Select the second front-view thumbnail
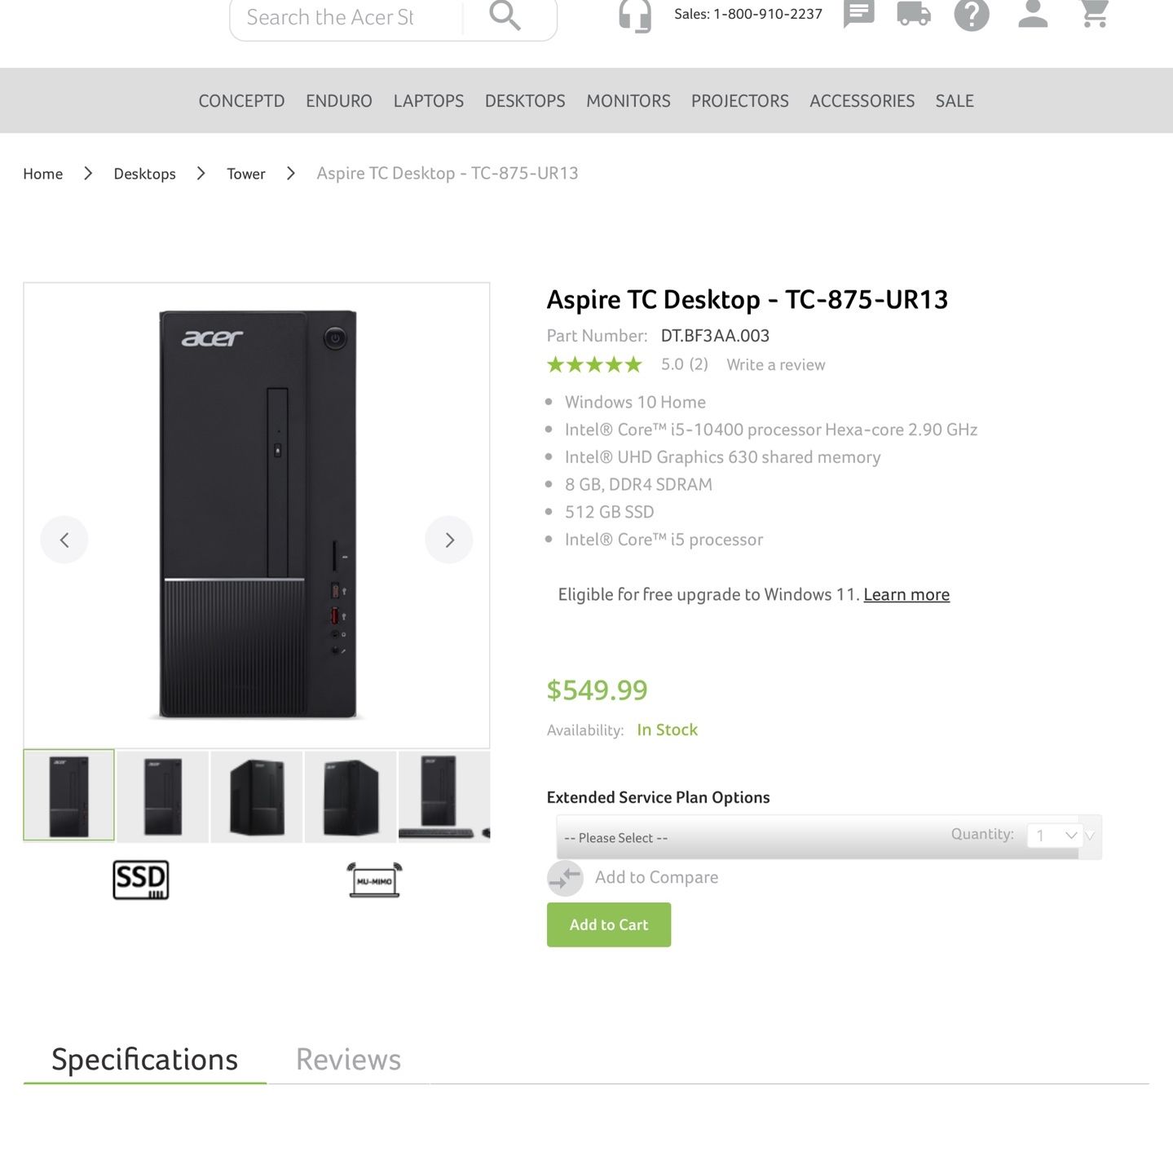The image size is (1173, 1173). pyautogui.click(x=163, y=796)
